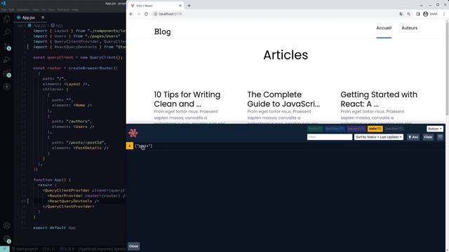Click the remote indicator in VS Code status bar

tap(5, 249)
